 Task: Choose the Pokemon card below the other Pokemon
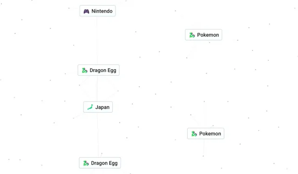(206, 134)
